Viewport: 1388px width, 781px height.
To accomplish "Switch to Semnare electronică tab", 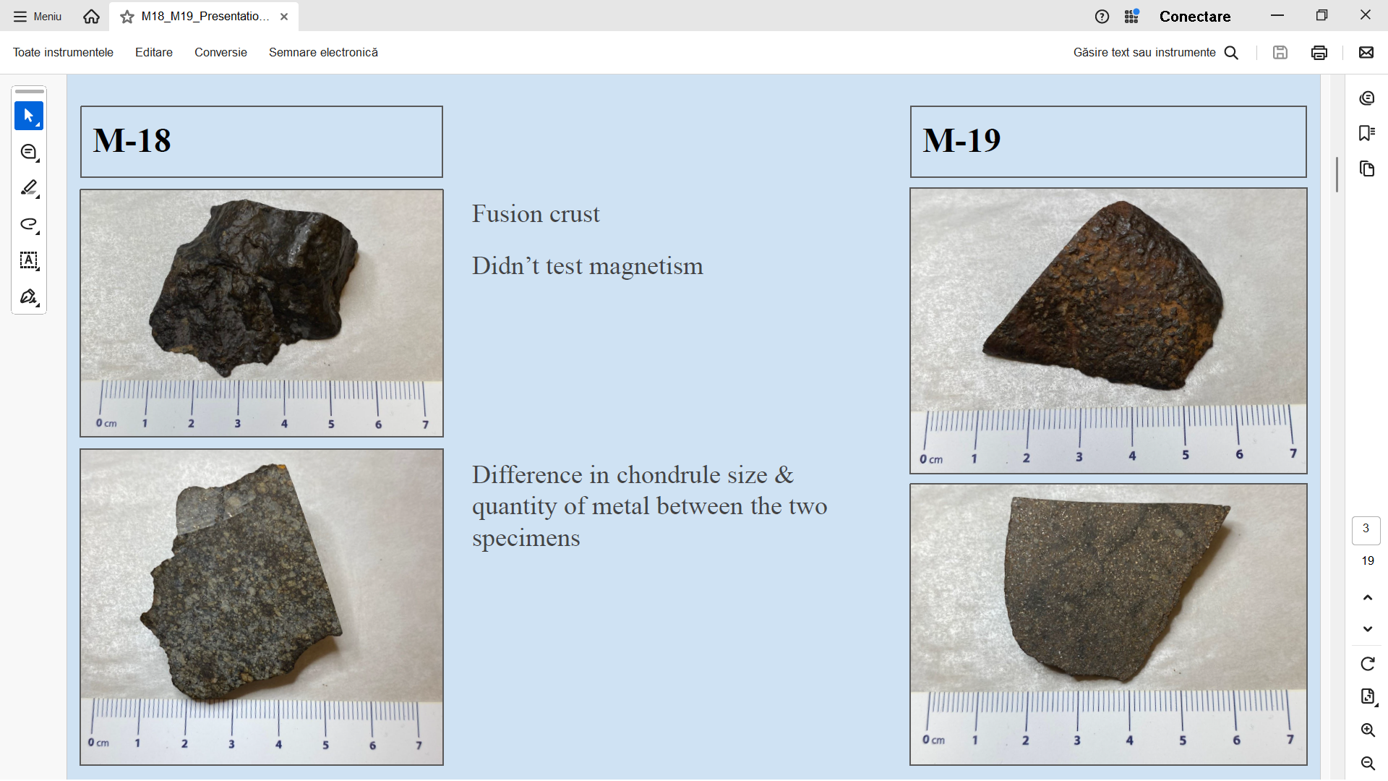I will click(x=323, y=52).
